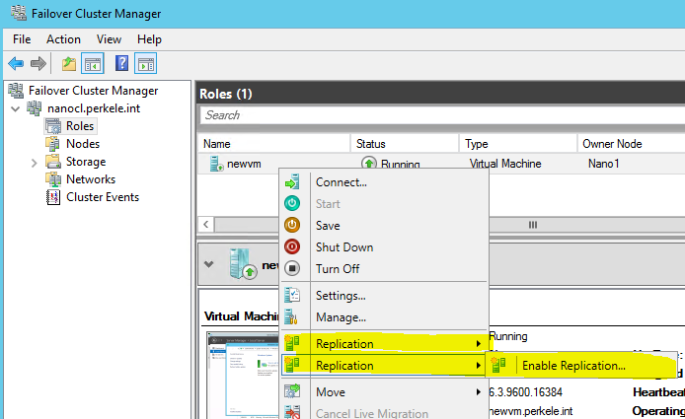Click the Manage server tools icon
Viewport: 685px width, 419px height.
[291, 316]
